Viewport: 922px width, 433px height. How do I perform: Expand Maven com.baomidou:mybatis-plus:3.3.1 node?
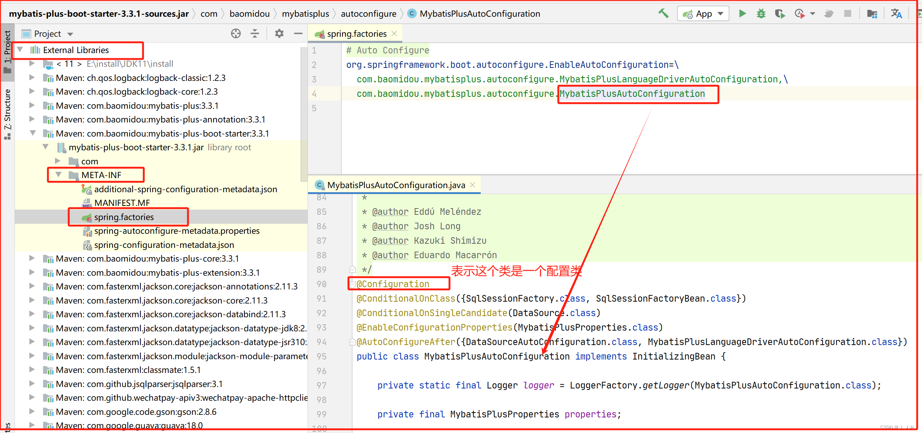coord(32,105)
